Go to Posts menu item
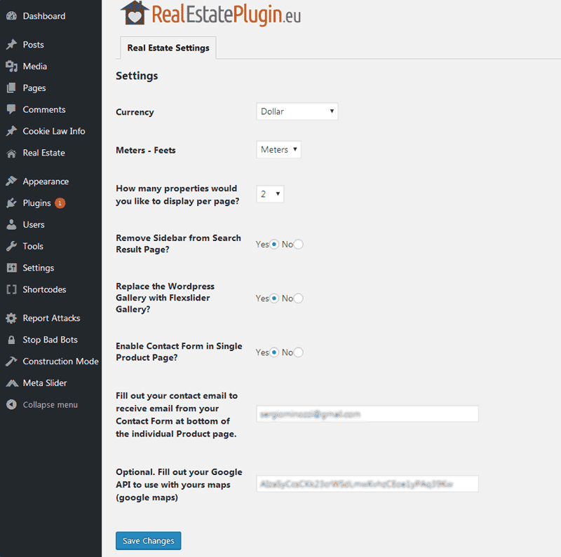 (33, 45)
